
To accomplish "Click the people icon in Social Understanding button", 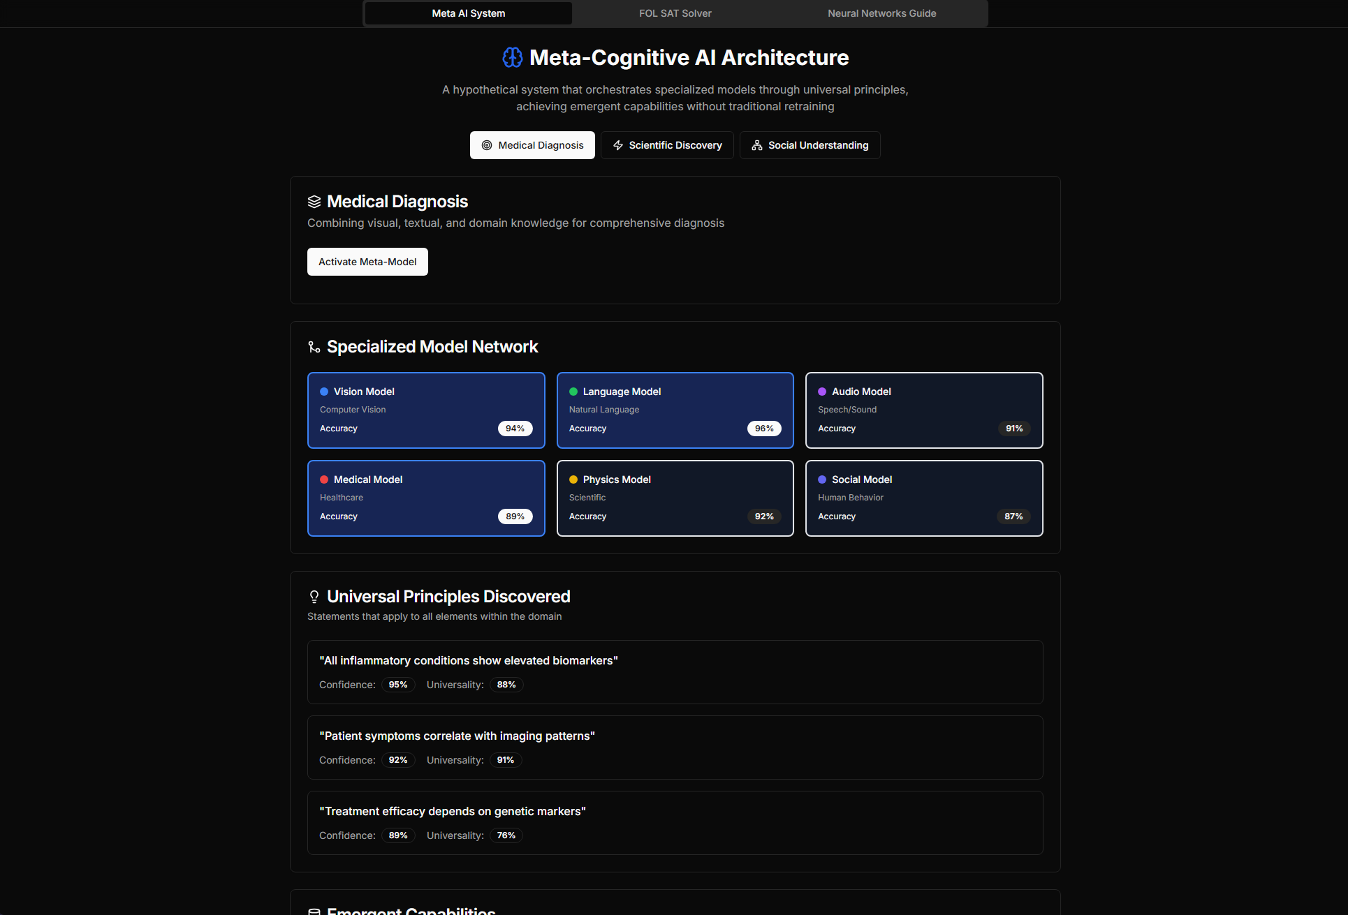I will click(x=756, y=145).
